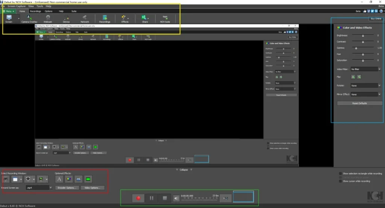
Task: Click Buy Online button
Action: 376,19
